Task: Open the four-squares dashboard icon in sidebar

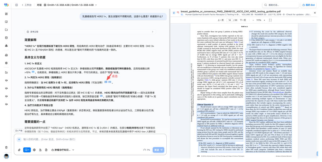Action: pos(6,14)
